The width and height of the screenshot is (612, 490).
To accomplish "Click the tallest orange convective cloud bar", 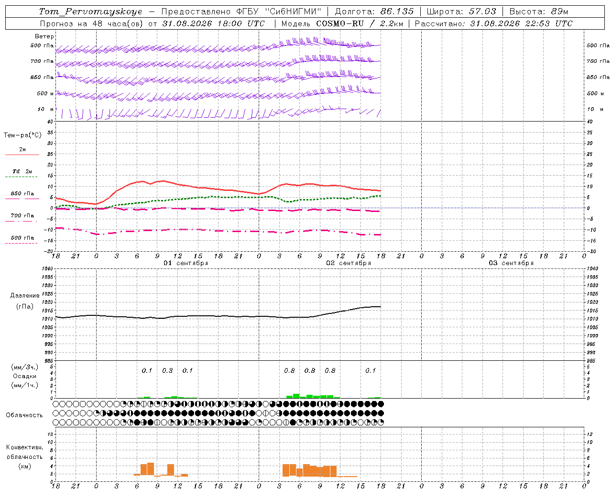I will [151, 469].
